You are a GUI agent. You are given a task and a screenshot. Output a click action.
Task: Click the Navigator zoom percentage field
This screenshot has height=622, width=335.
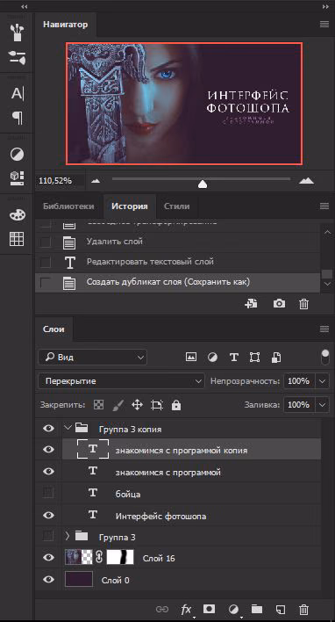(x=60, y=181)
